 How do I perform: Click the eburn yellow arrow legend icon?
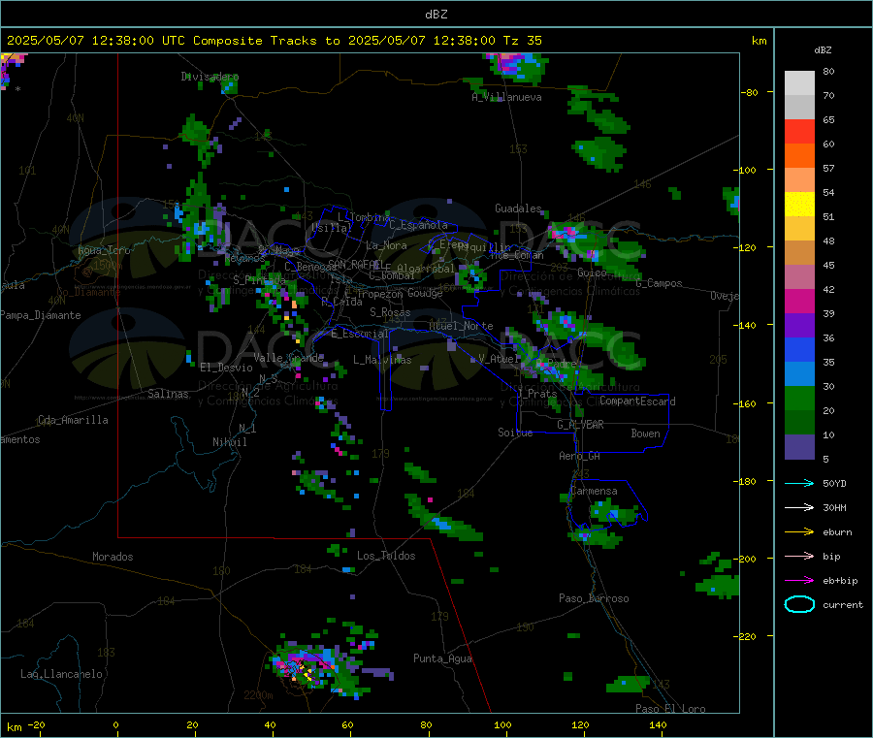pyautogui.click(x=799, y=532)
